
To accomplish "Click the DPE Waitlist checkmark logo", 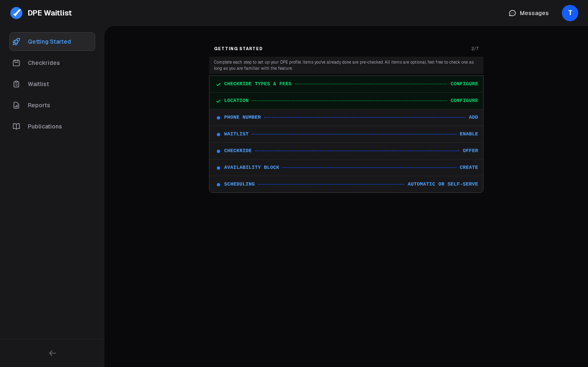I will tap(16, 13).
